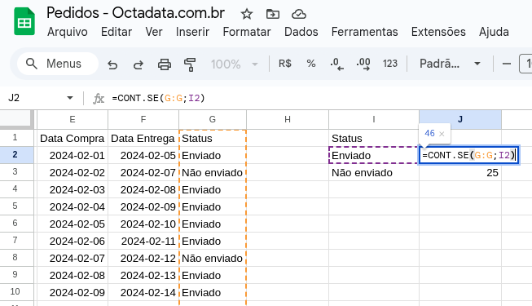532x306 pixels.
Task: Decrease decimal places button
Action: 337,64
